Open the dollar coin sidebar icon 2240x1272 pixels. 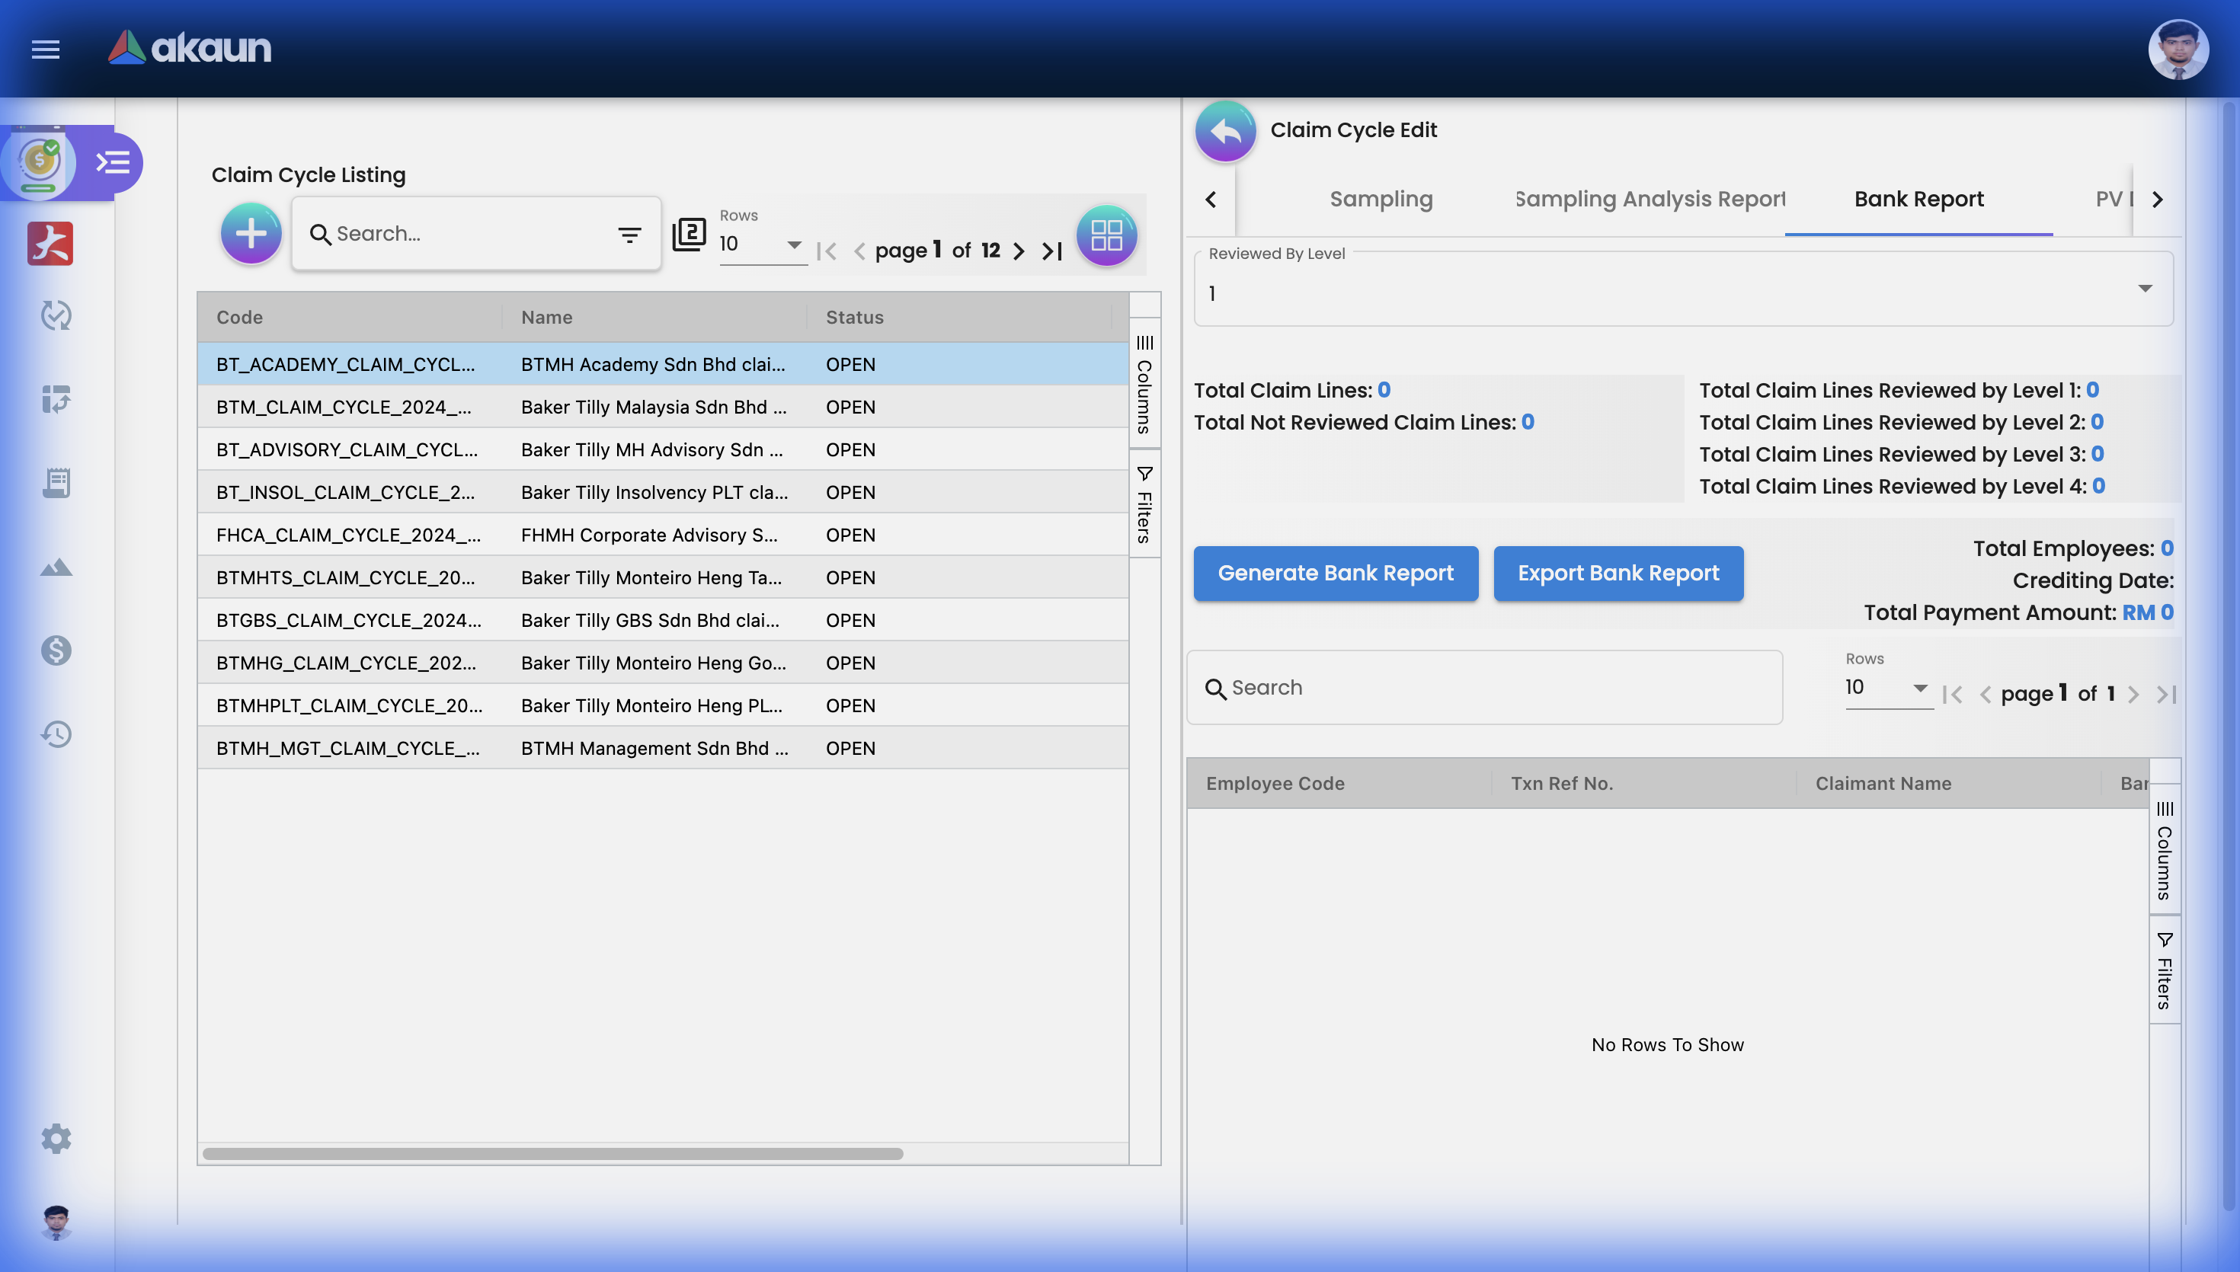point(56,650)
